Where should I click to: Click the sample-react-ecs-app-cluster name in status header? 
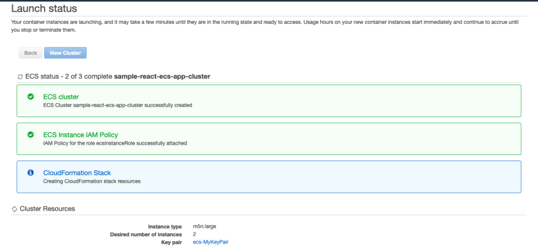[162, 77]
